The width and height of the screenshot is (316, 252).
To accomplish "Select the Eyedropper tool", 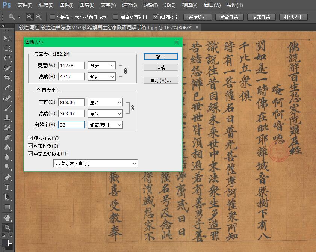I will (x=7, y=88).
